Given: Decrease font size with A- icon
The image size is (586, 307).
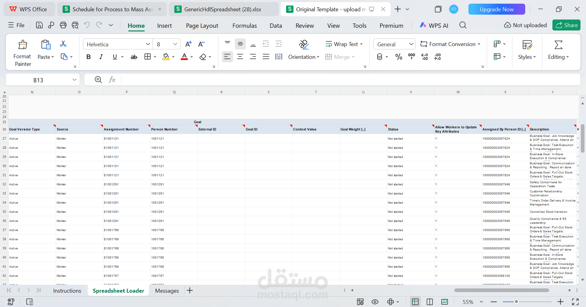Looking at the screenshot, I should 201,44.
